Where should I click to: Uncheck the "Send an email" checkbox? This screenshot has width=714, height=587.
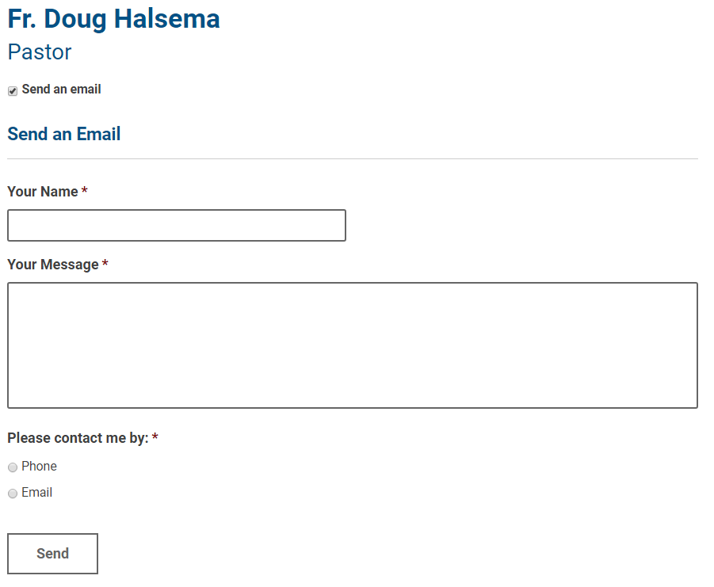click(x=13, y=91)
